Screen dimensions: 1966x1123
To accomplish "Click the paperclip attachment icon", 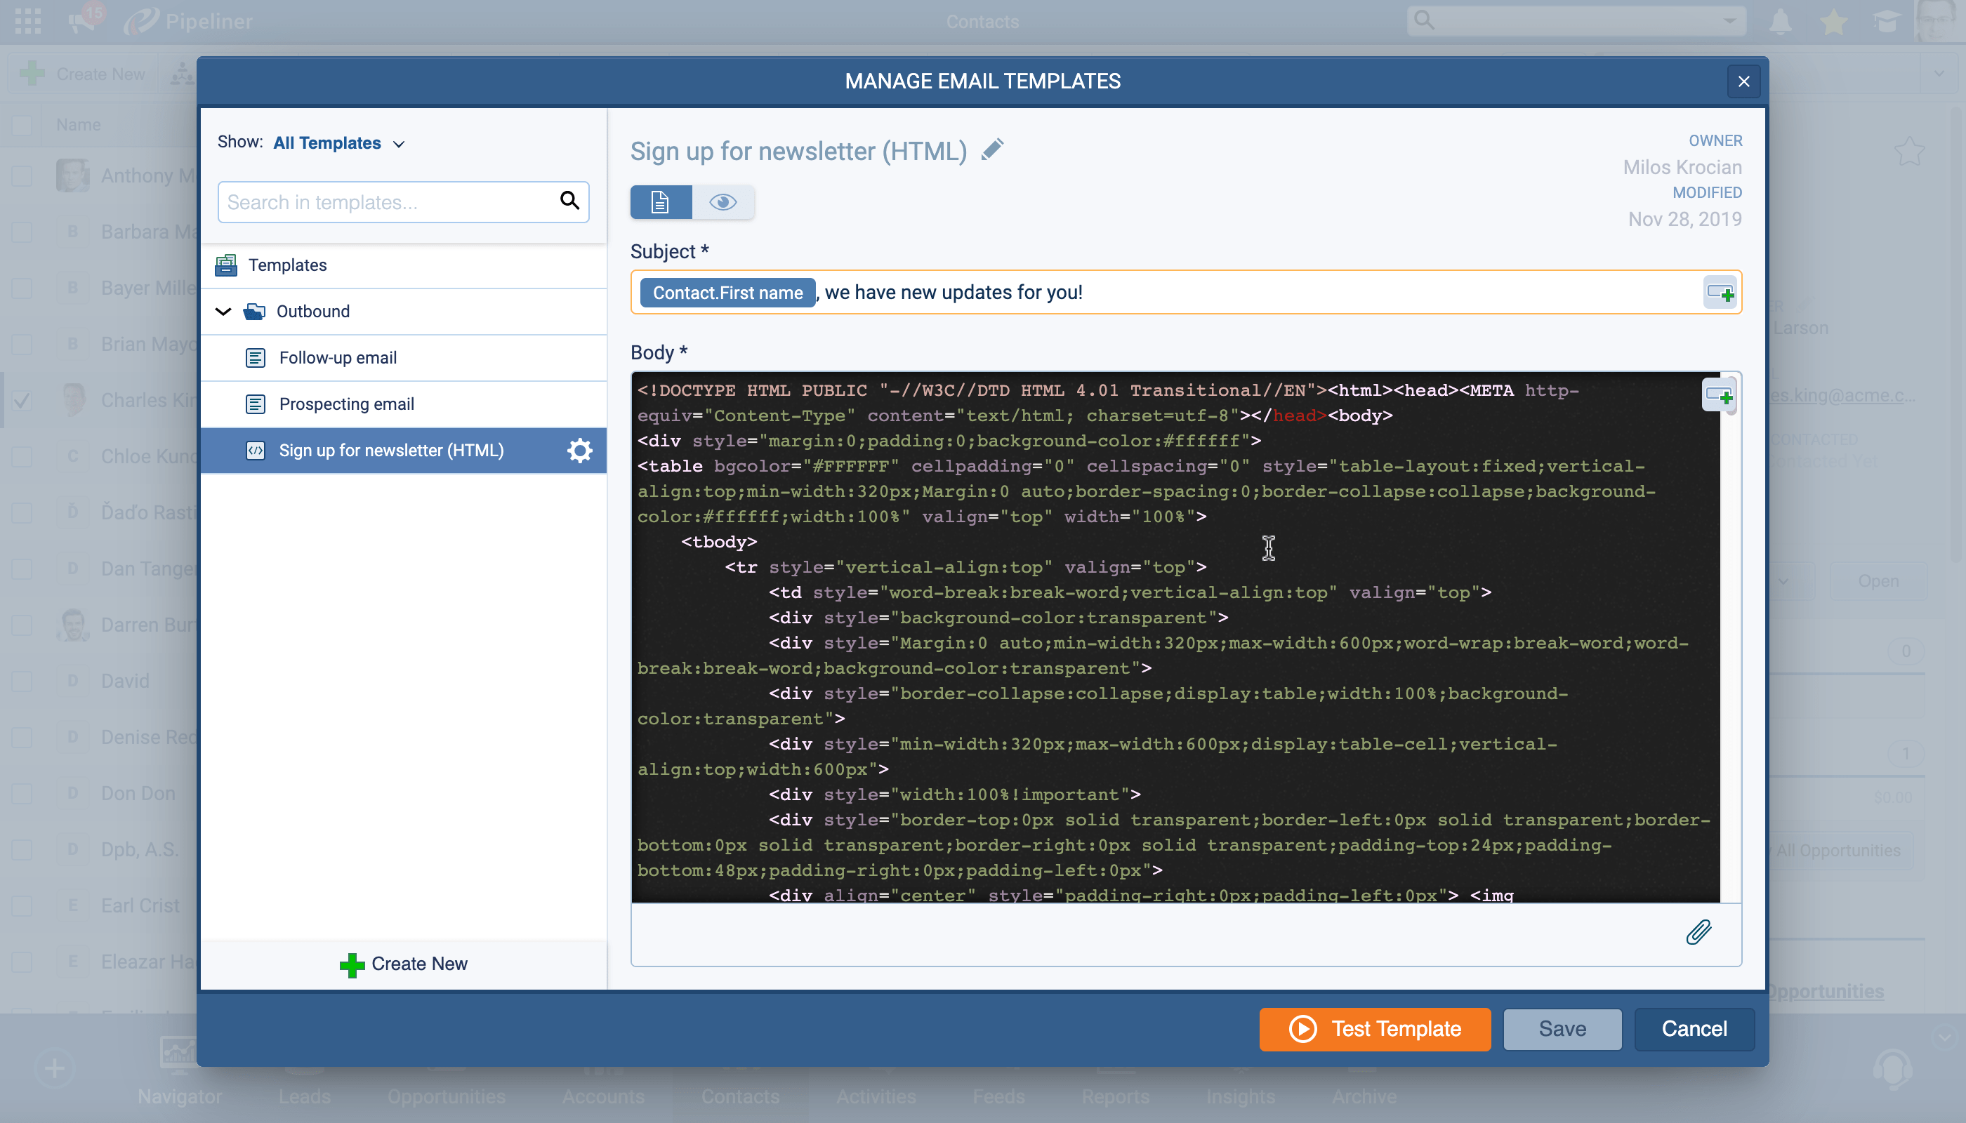I will coord(1698,933).
